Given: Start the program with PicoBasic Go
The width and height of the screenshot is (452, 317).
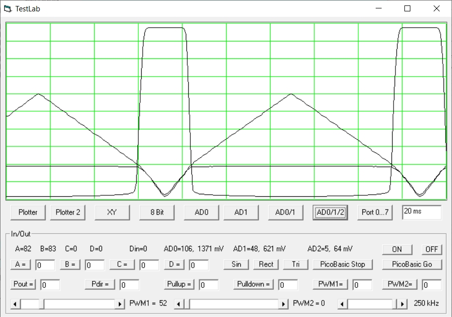Looking at the screenshot, I should tap(411, 264).
